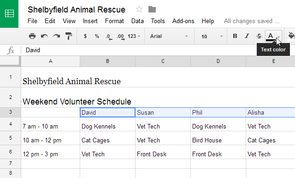Expand the 123 more formats dropdown
The image size is (295, 178).
(134, 36)
